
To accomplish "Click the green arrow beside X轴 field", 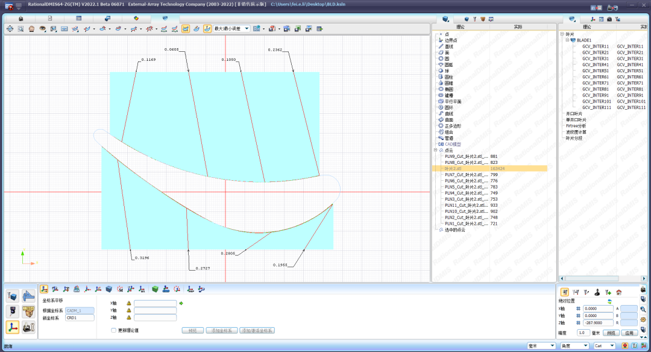I will [x=181, y=303].
